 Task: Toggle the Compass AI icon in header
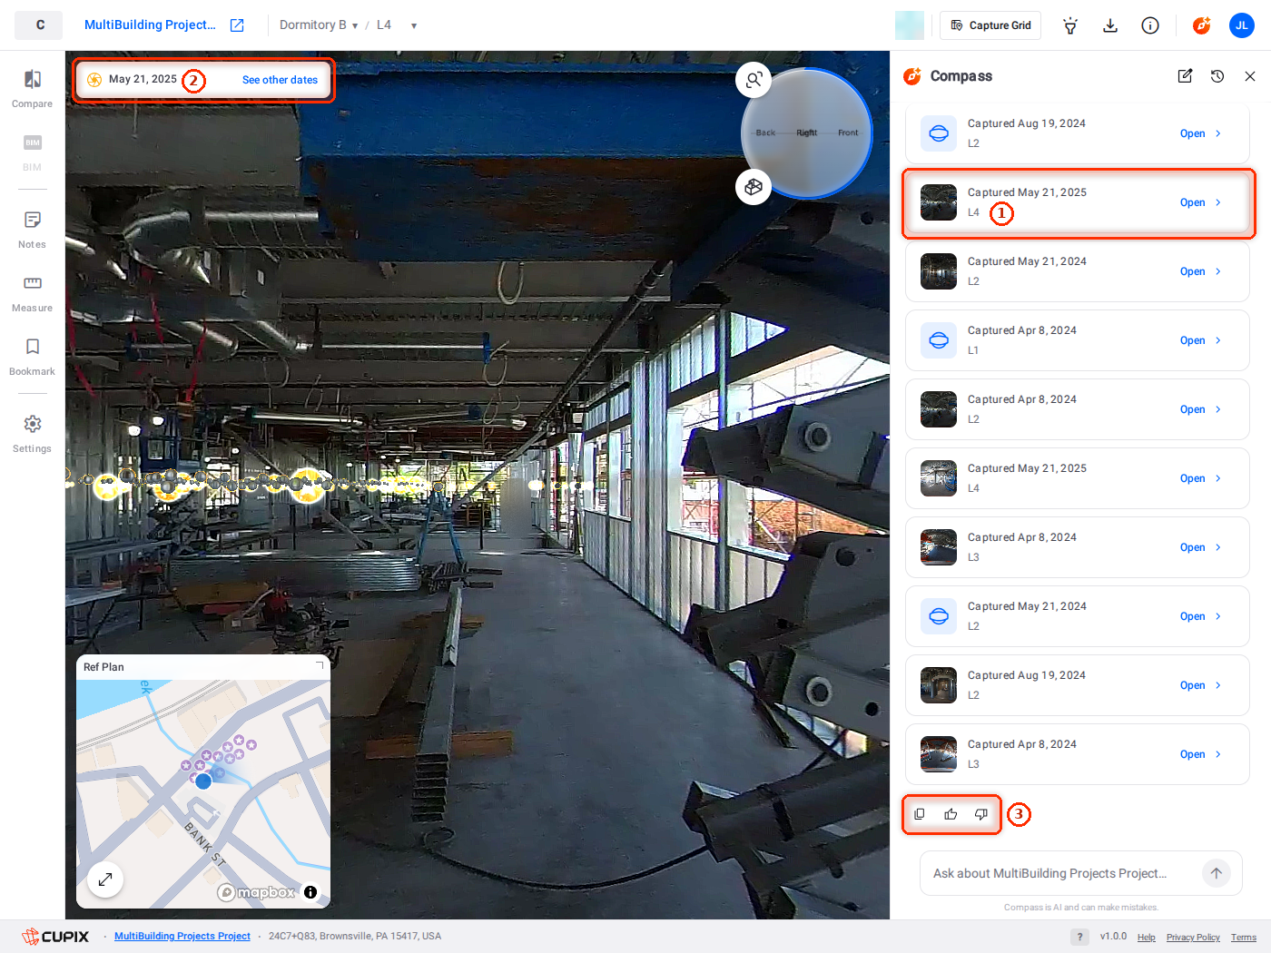[x=1201, y=25]
